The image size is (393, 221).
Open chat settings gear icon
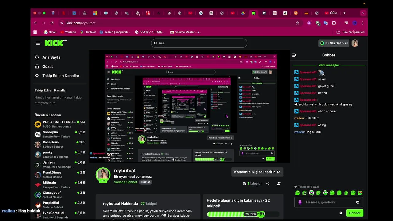point(340,213)
